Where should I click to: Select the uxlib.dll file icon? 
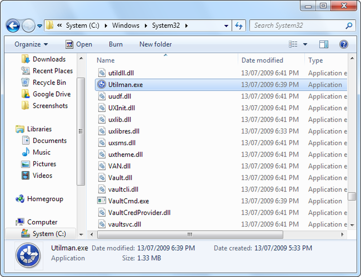coord(101,120)
